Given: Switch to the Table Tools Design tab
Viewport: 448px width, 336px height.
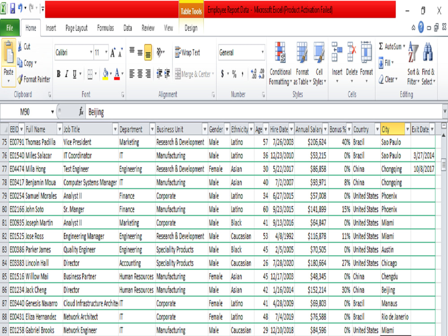Looking at the screenshot, I should click(191, 28).
